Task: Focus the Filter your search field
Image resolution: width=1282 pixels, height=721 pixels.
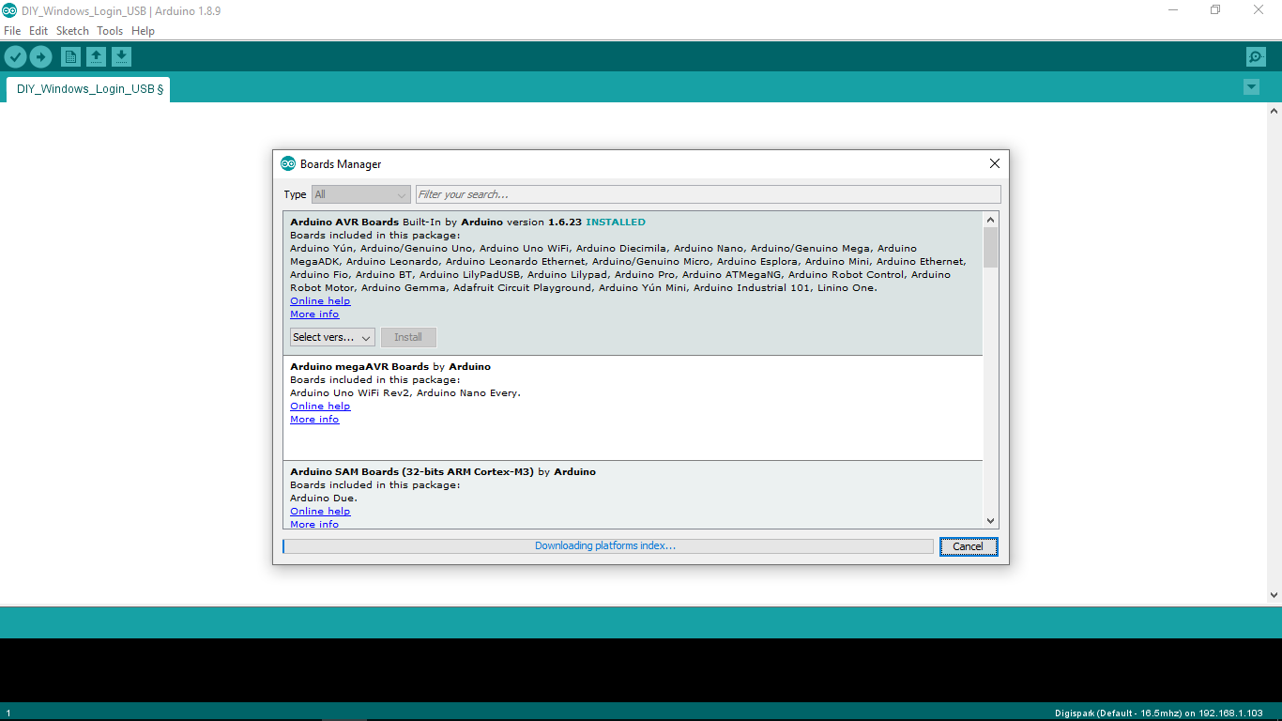Action: 709,194
